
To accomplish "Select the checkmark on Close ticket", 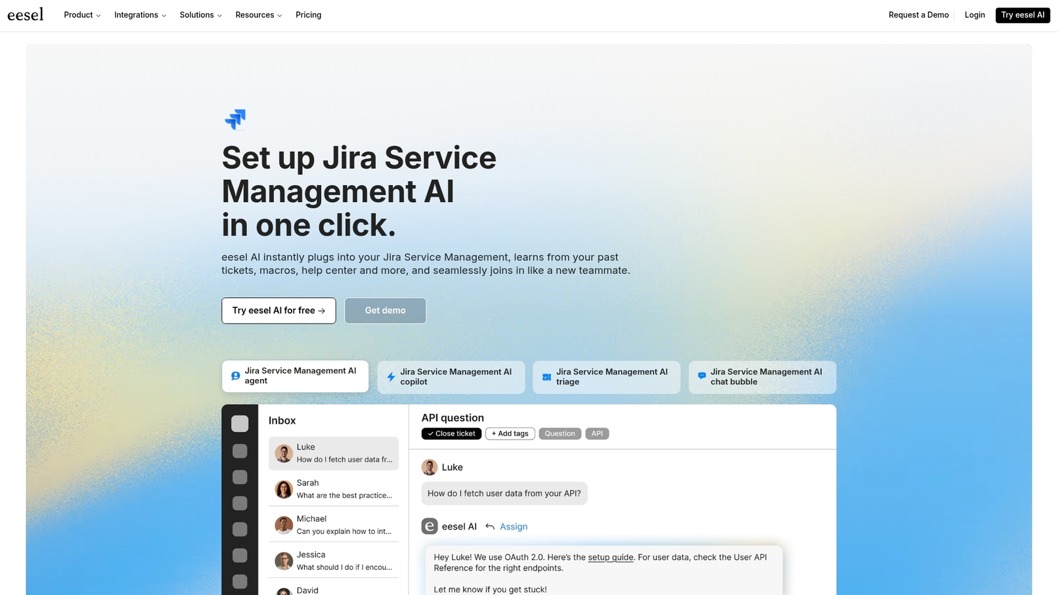I will pos(431,433).
